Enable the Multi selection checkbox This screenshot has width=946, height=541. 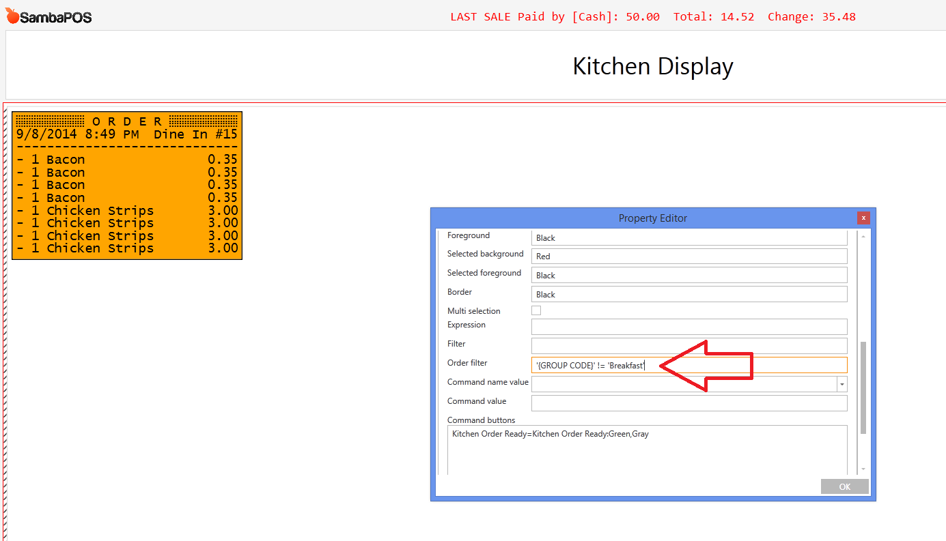point(536,310)
